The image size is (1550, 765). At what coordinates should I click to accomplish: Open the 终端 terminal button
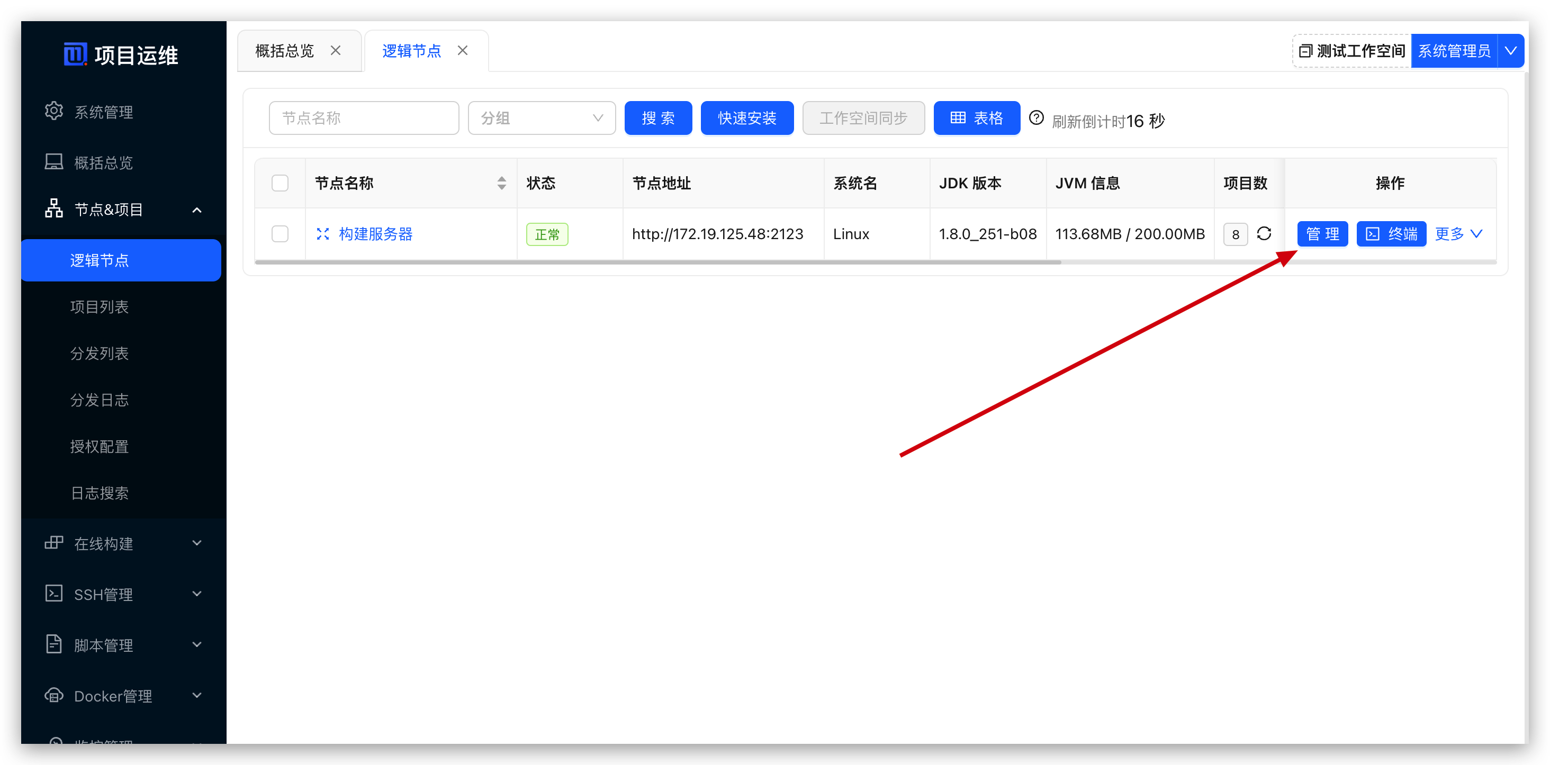[x=1391, y=234]
